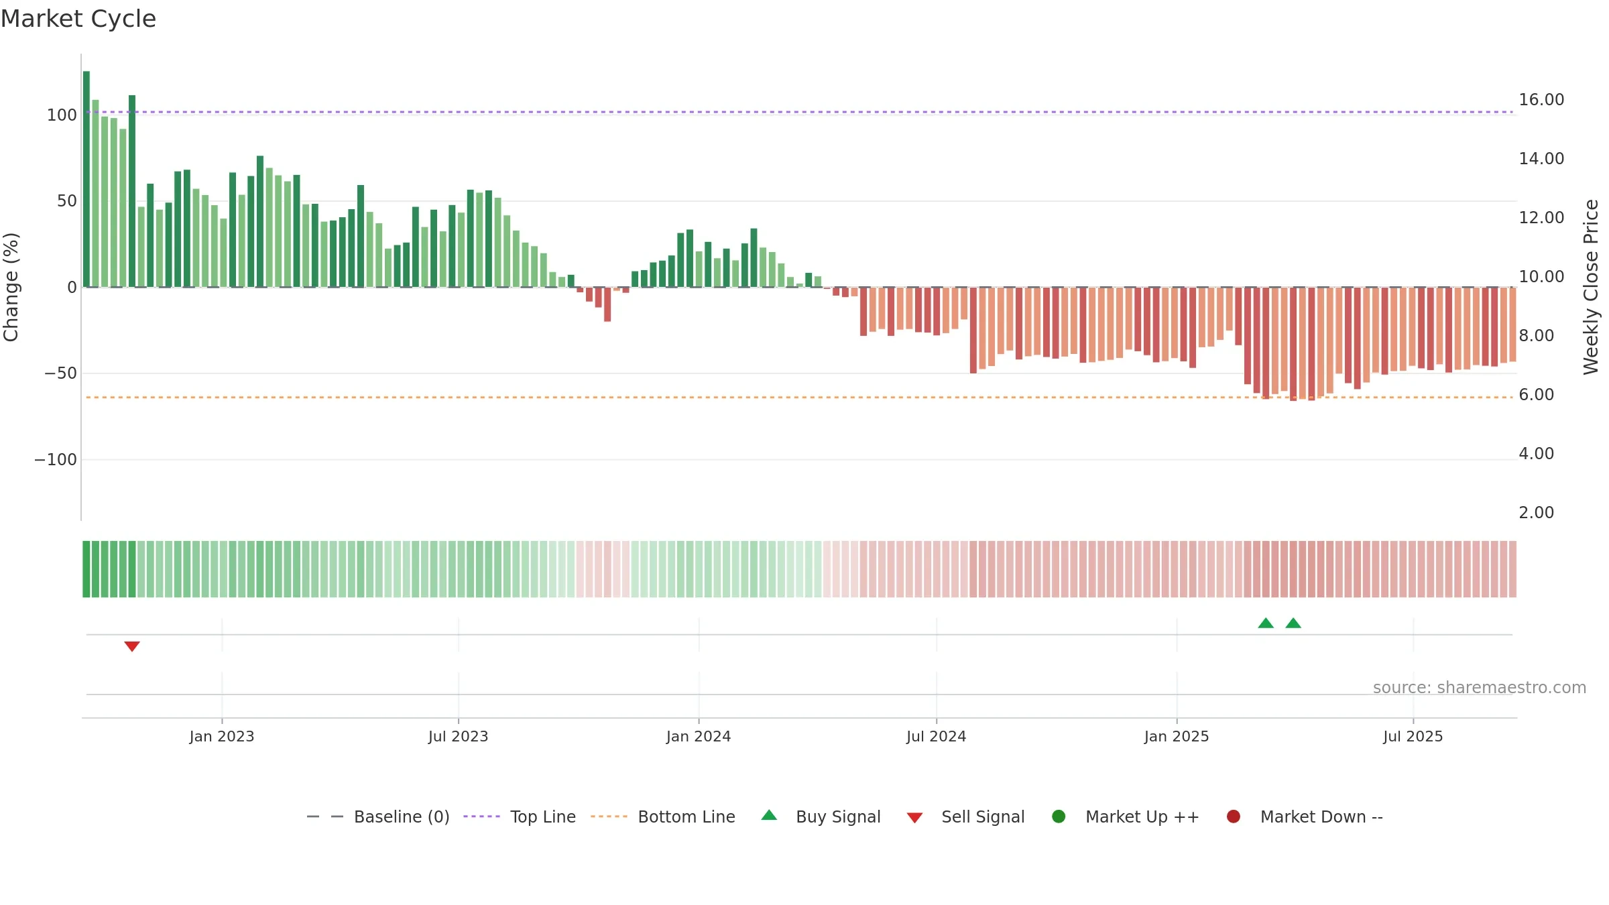Click the red Sell Signal triangle marker
The width and height of the screenshot is (1609, 905).
point(132,646)
